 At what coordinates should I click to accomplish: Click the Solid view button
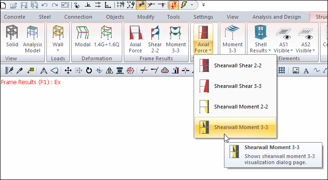point(12,36)
